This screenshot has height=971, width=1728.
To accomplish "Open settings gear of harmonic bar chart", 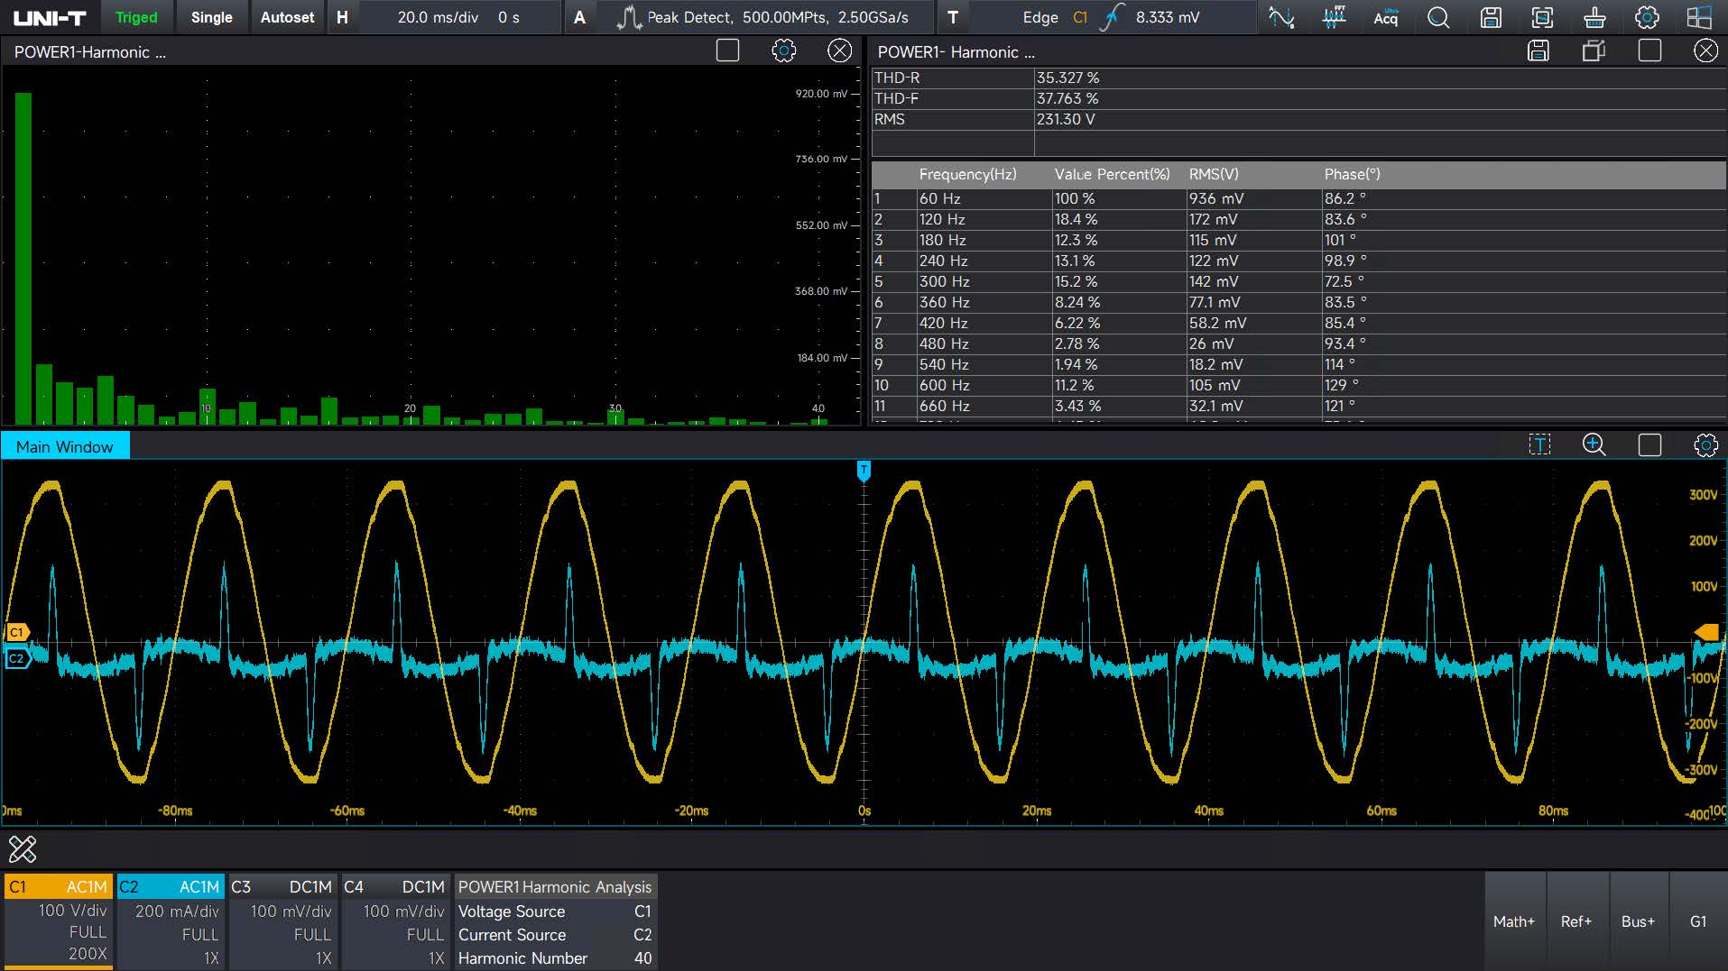I will click(x=783, y=50).
